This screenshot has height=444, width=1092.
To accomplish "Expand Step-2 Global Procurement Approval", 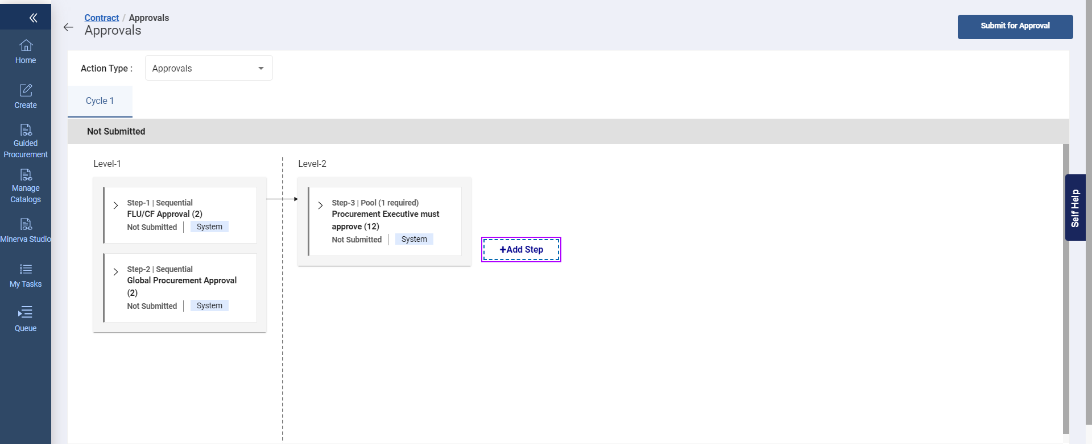I will [116, 272].
